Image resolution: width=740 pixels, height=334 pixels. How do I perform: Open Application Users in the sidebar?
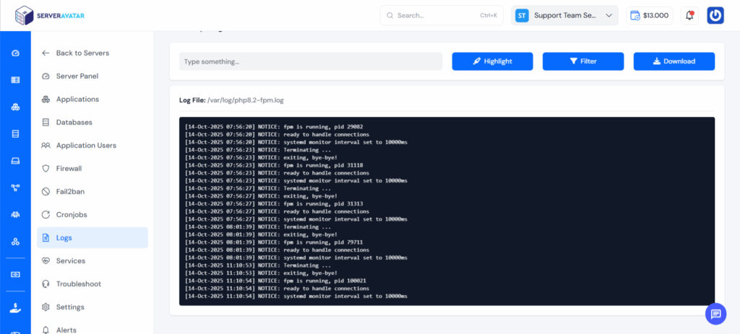[x=92, y=146]
